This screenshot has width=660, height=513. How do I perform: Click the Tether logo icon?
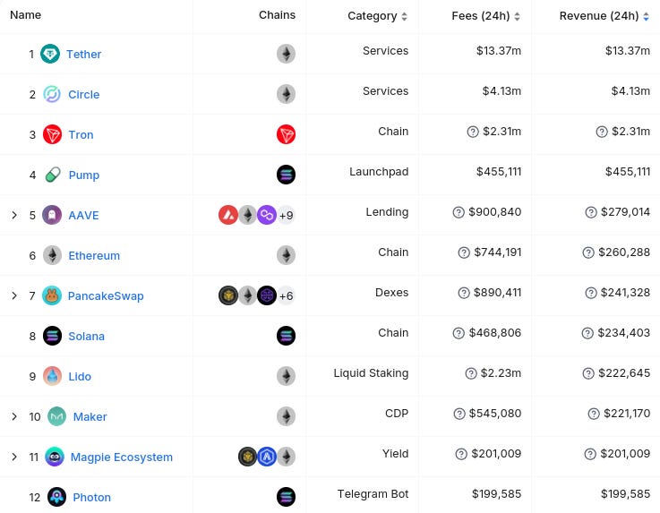50,54
